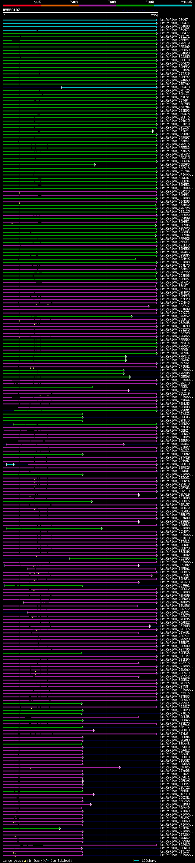
Task: Select the UniRef100_O80473 label
Action: 175,87
